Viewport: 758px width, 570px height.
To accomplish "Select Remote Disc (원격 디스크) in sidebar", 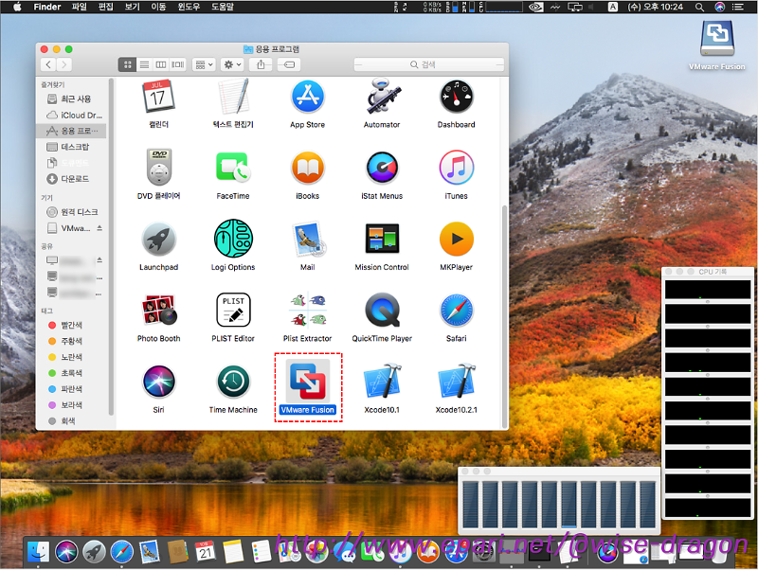I will (x=72, y=212).
